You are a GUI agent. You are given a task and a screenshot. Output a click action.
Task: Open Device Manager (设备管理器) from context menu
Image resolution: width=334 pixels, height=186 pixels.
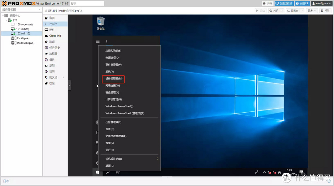[114, 79]
